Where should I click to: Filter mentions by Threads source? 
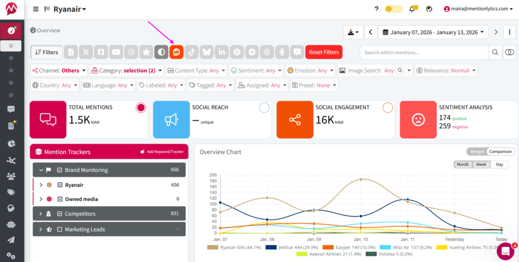click(267, 52)
